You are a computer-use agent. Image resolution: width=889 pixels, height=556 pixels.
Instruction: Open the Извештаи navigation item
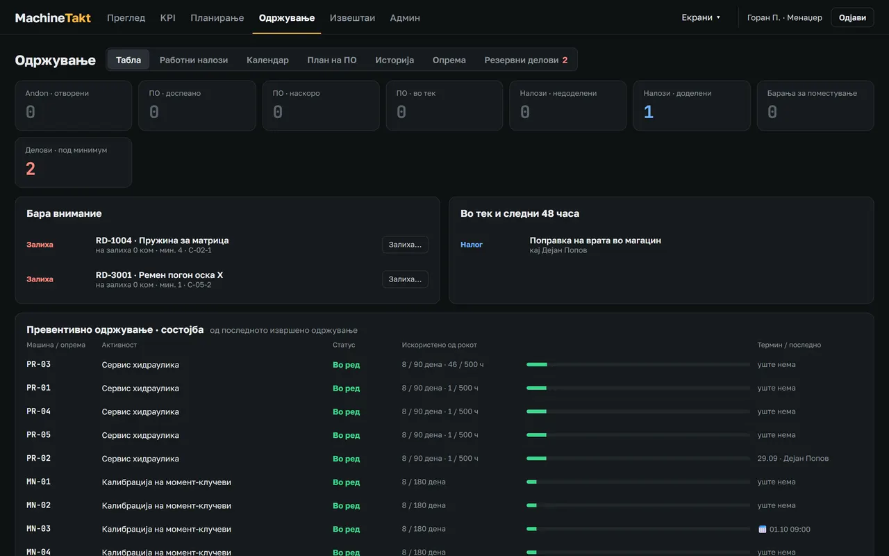352,18
